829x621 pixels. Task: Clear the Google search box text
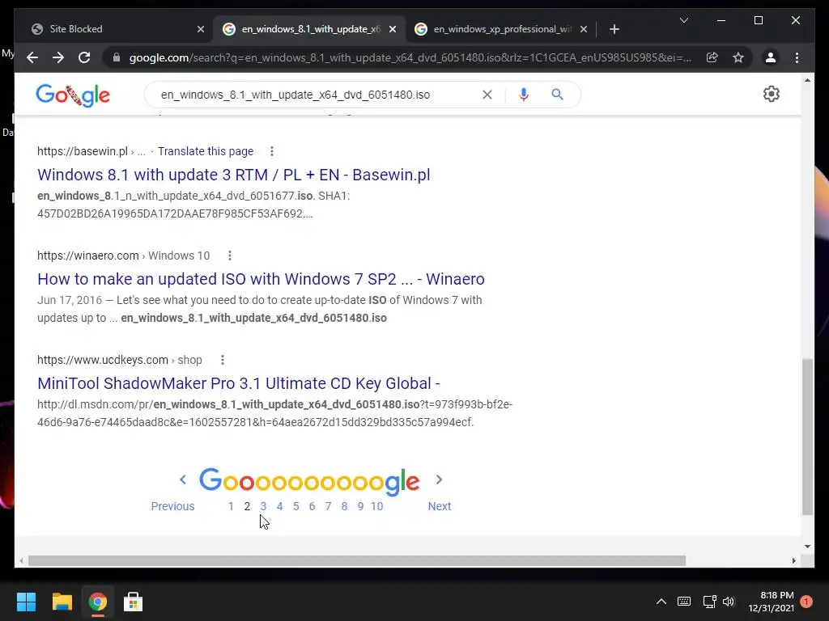487,95
